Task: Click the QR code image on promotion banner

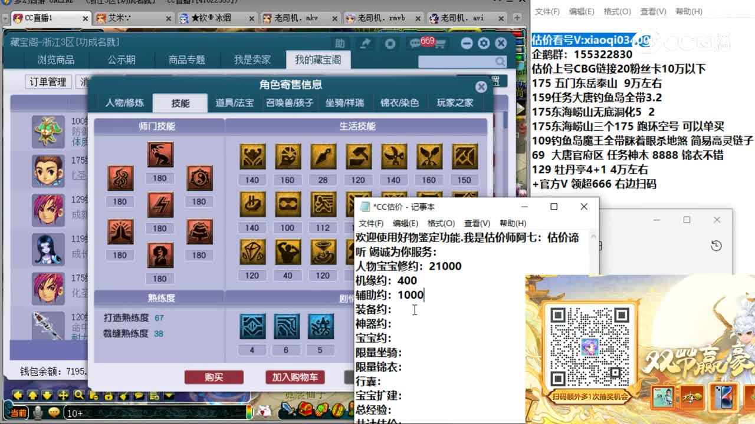Action: (589, 346)
